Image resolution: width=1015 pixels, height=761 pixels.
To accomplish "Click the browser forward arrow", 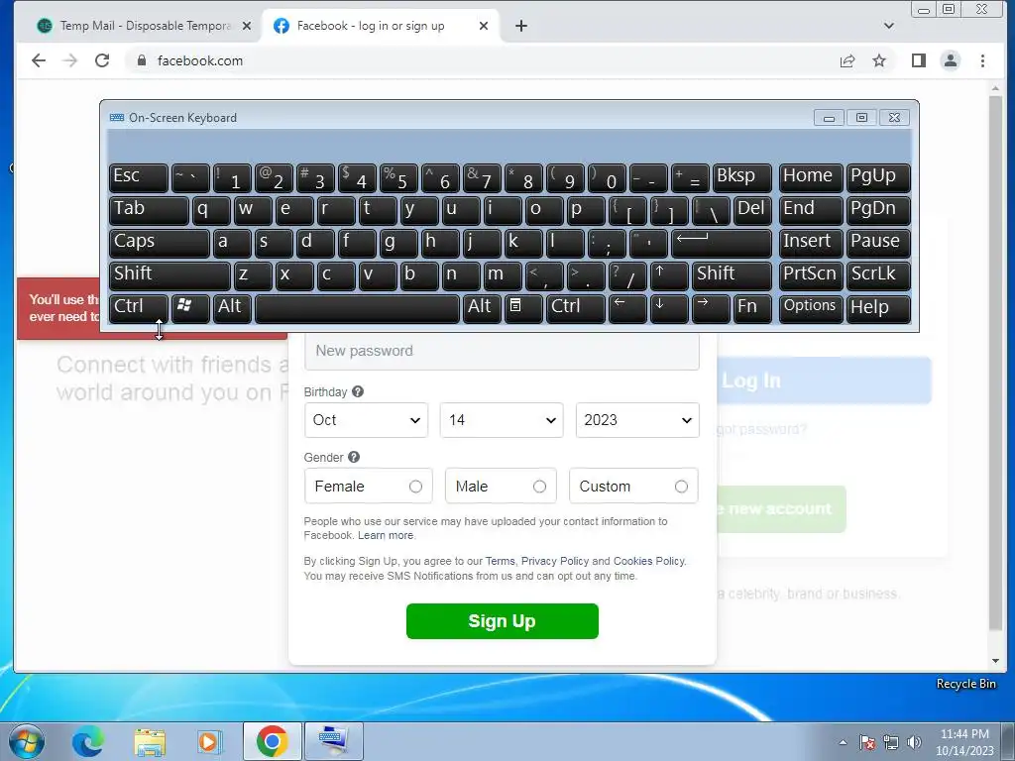I will pyautogui.click(x=70, y=60).
